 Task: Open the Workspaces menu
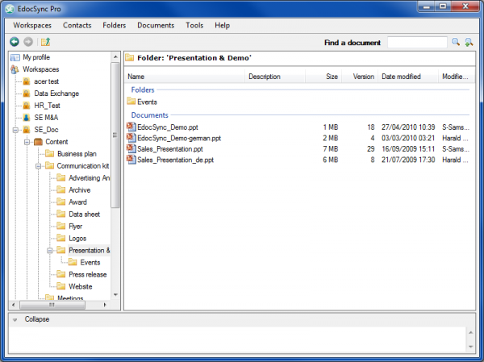[32, 25]
